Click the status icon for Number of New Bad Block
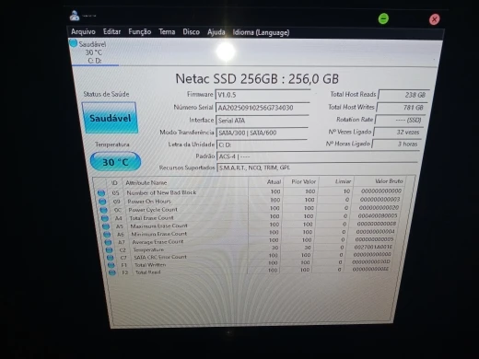 pos(101,193)
